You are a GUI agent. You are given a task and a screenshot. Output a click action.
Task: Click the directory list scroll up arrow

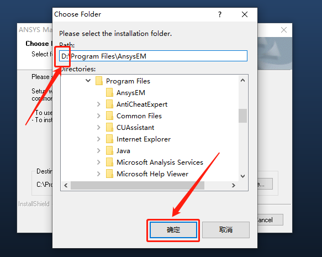coord(242,80)
